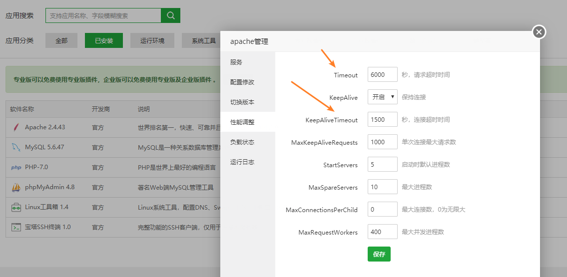Select the 切换版本 tab
Screen dimensions: 567x277
[x=242, y=102]
